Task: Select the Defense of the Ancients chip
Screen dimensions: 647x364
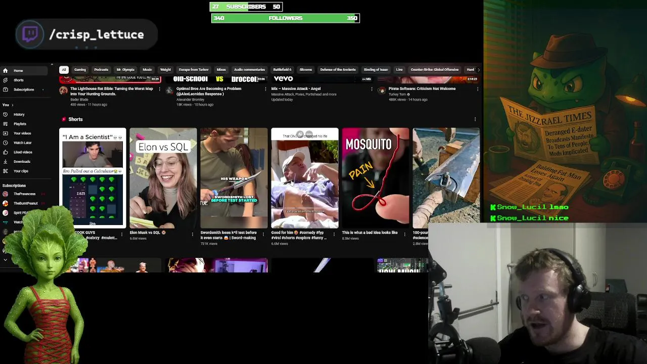Action: tap(338, 70)
